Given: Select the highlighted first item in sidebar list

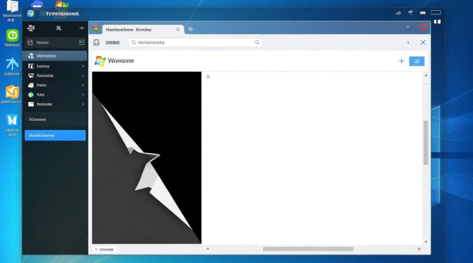Looking at the screenshot, I should click(55, 56).
